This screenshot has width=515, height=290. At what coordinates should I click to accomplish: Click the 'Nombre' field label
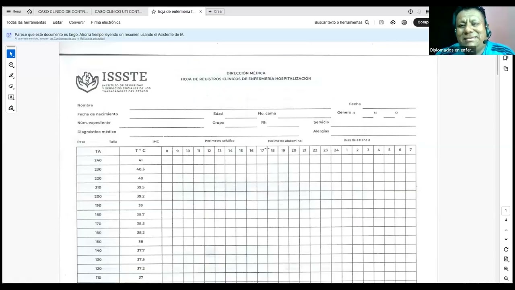pyautogui.click(x=85, y=106)
